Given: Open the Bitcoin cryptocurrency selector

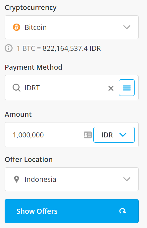Looking at the screenshot, I should pos(72,27).
